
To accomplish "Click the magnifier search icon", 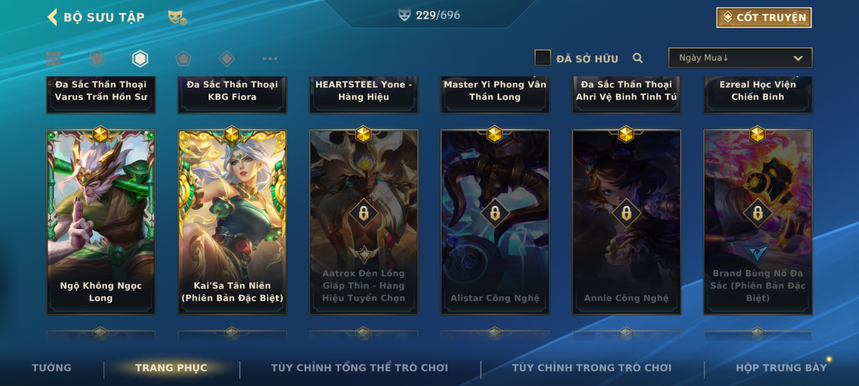I will click(x=637, y=58).
